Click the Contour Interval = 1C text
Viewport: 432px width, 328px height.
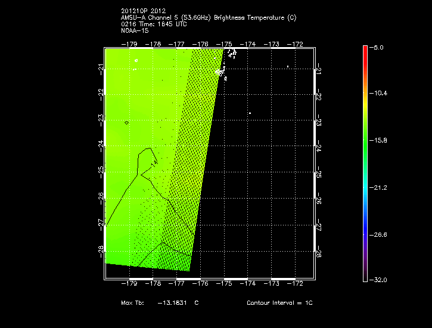(x=279, y=303)
